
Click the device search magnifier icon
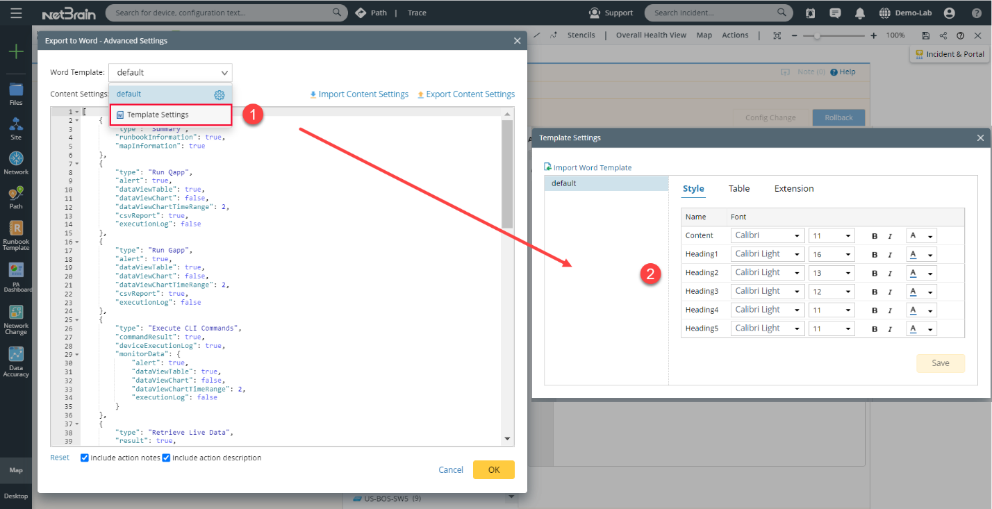[x=338, y=12]
